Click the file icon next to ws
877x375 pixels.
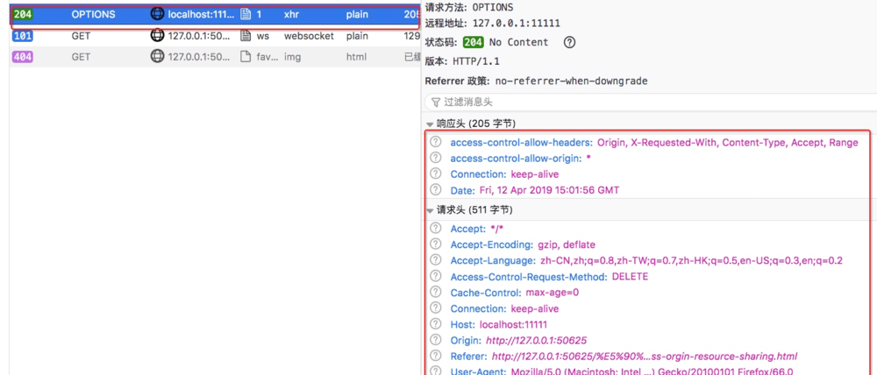245,36
